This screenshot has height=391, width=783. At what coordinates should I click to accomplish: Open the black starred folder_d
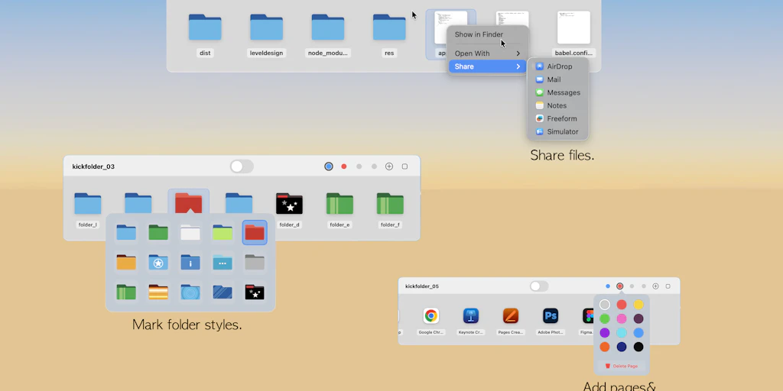click(x=289, y=203)
